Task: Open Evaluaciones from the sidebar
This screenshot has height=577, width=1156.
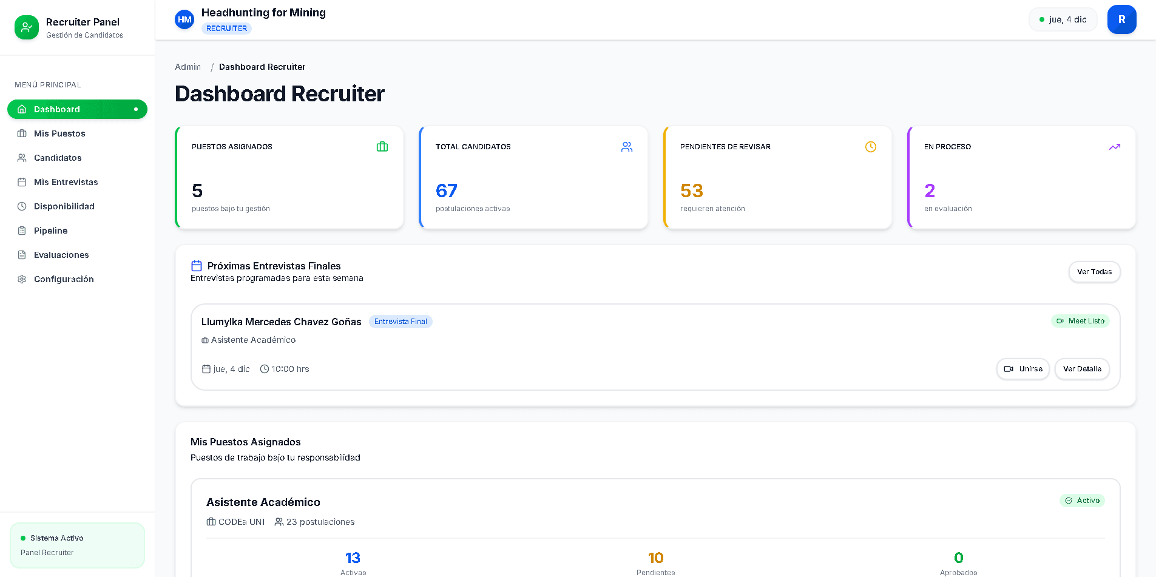Action: tap(61, 255)
